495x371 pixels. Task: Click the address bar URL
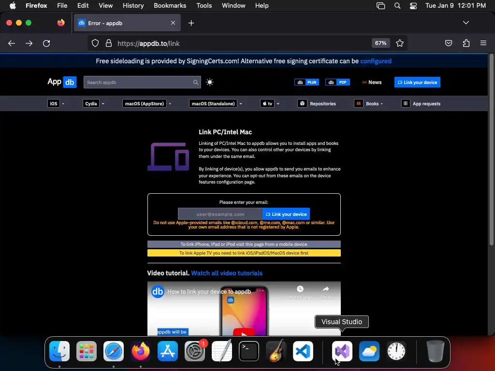(148, 43)
